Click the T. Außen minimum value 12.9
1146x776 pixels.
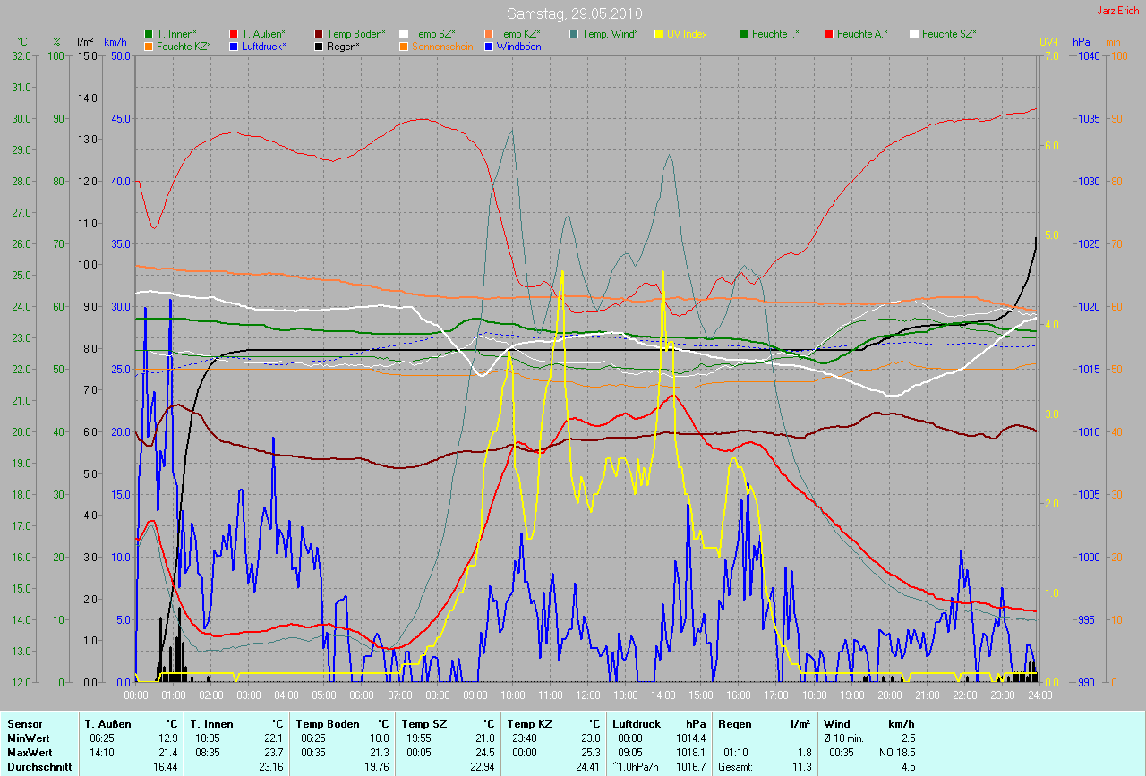(167, 738)
